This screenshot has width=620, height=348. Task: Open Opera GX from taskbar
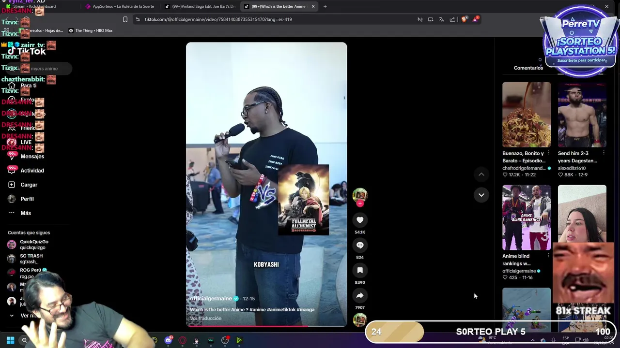click(x=182, y=340)
